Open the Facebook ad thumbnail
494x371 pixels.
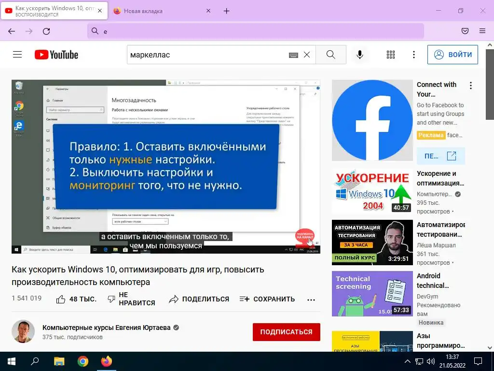(372, 120)
